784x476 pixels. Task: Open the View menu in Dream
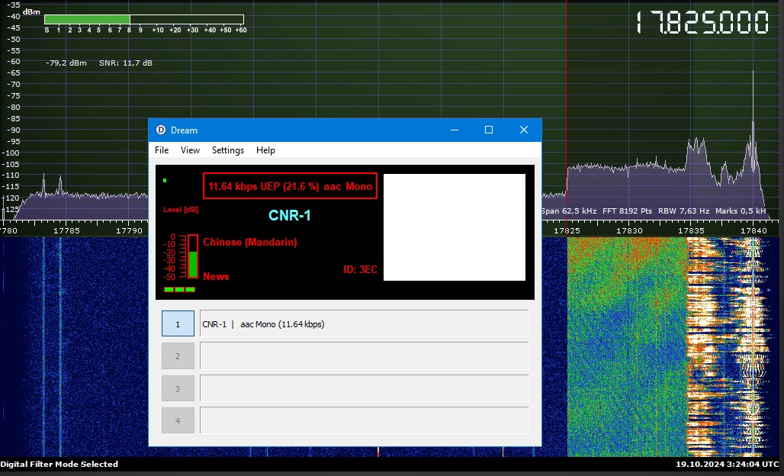pos(190,150)
